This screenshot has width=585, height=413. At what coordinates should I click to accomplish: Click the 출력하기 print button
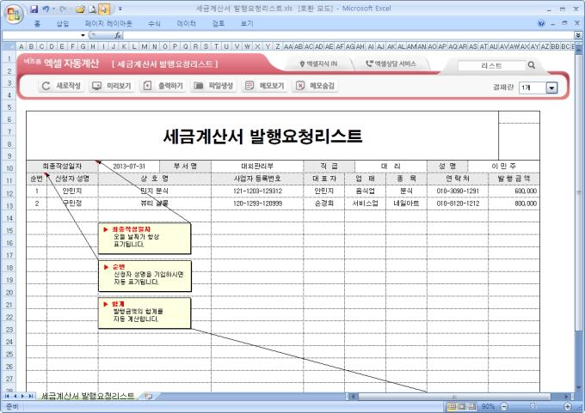coord(163,86)
